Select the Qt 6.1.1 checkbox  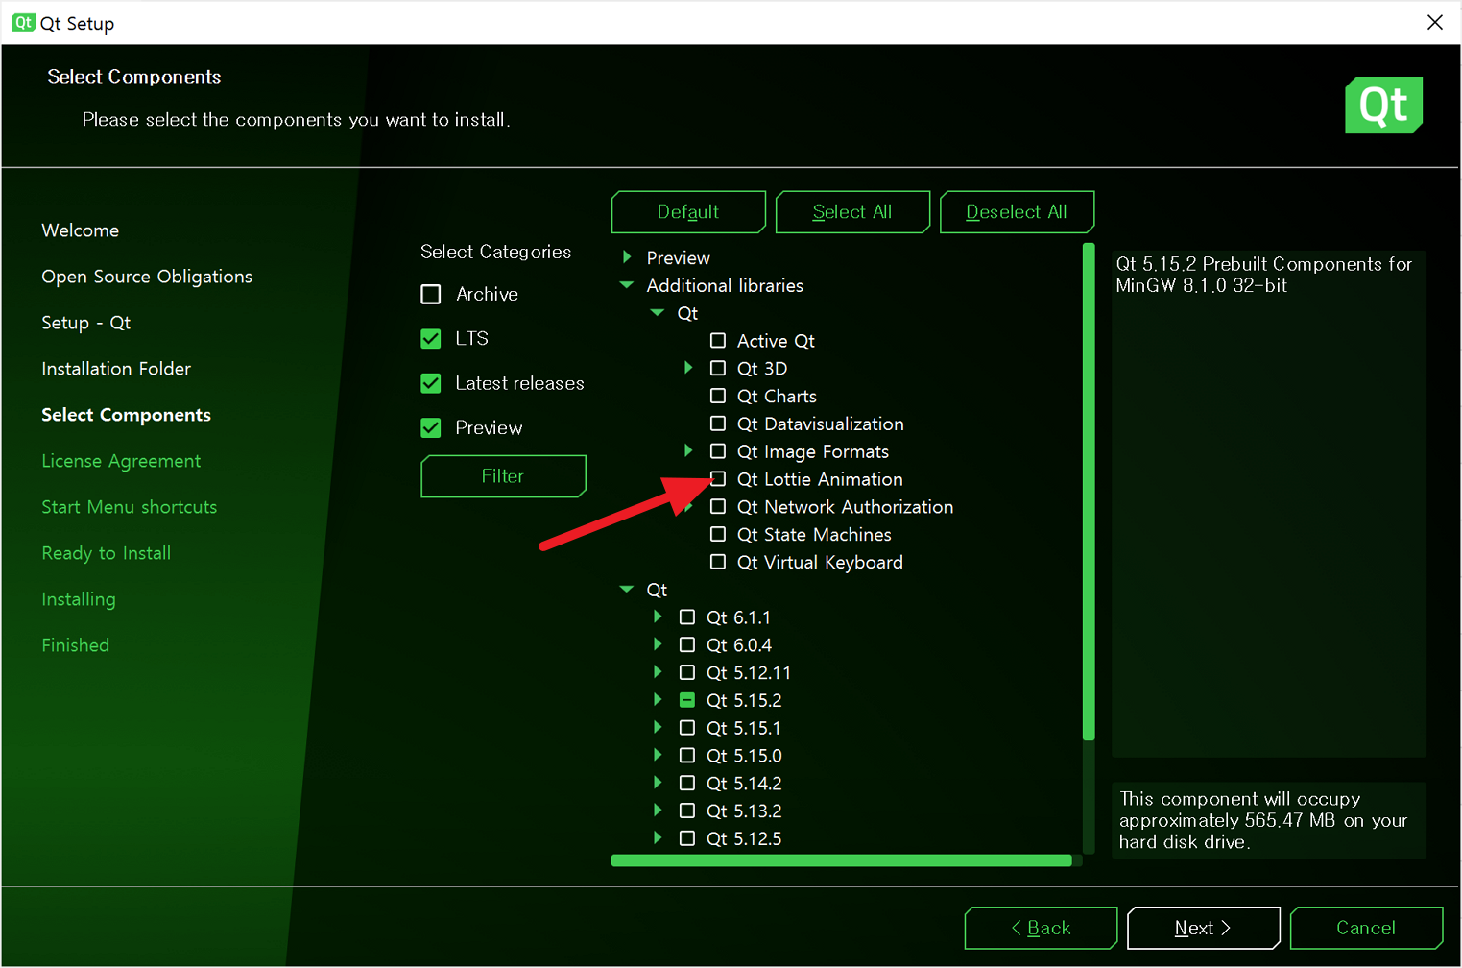(x=687, y=617)
